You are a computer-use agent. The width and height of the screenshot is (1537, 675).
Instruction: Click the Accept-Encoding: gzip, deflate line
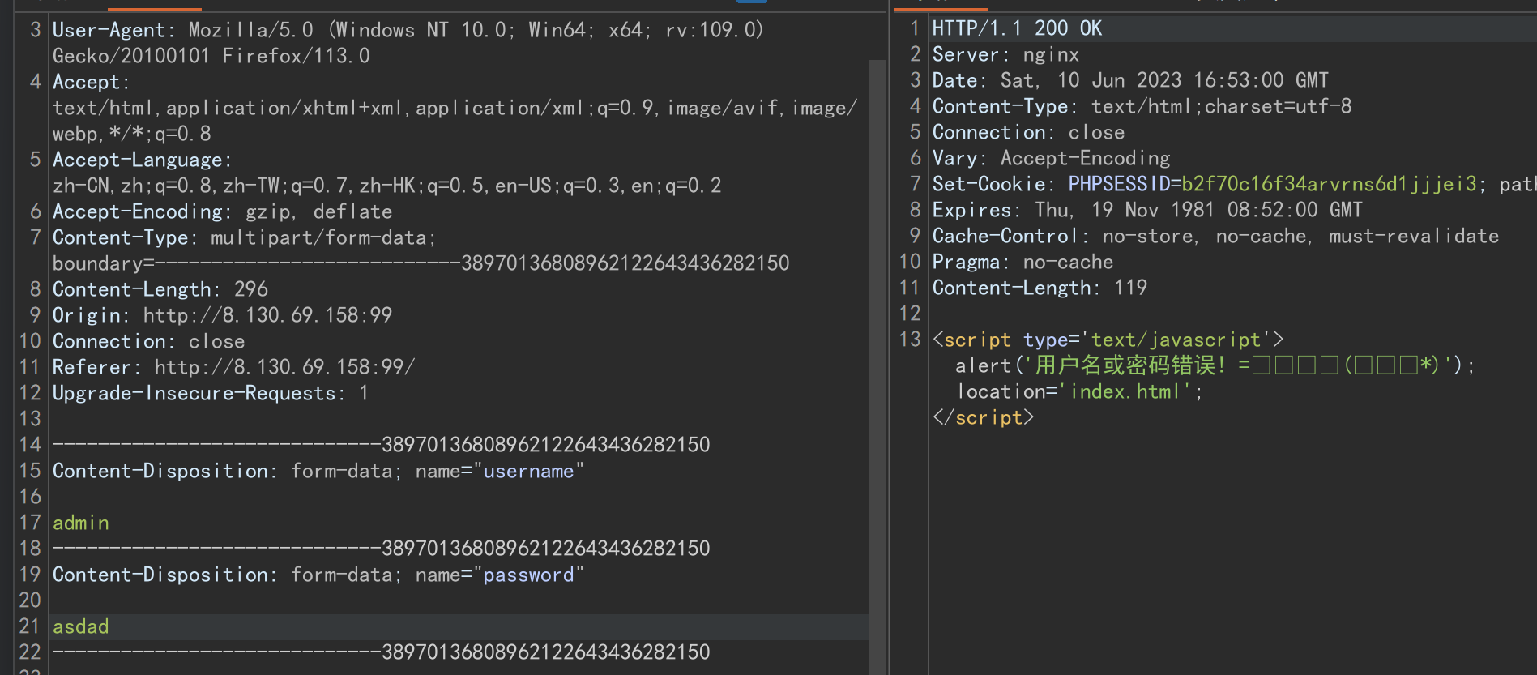(x=222, y=211)
